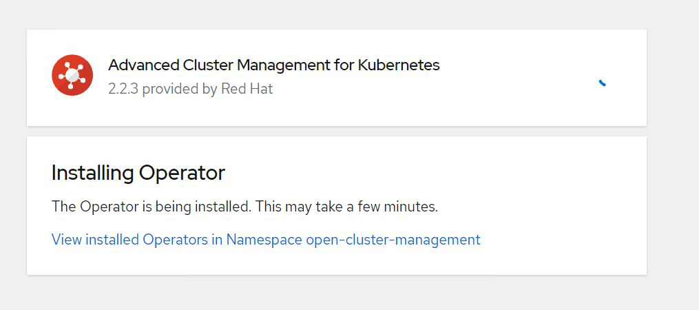Click the Installing Operator heading
The height and width of the screenshot is (310, 699).
point(138,173)
